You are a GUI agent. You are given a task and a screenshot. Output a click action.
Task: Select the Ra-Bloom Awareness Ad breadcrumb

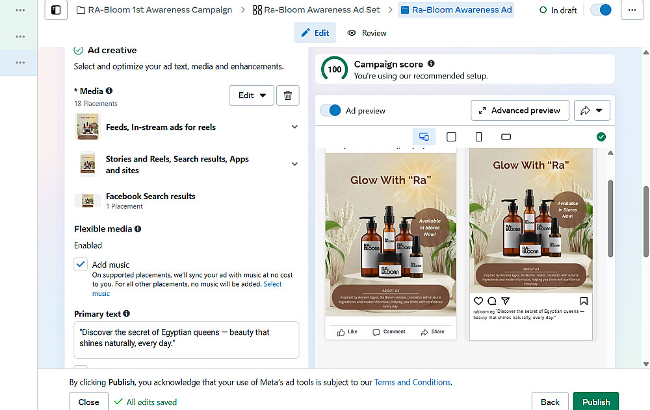click(x=456, y=10)
